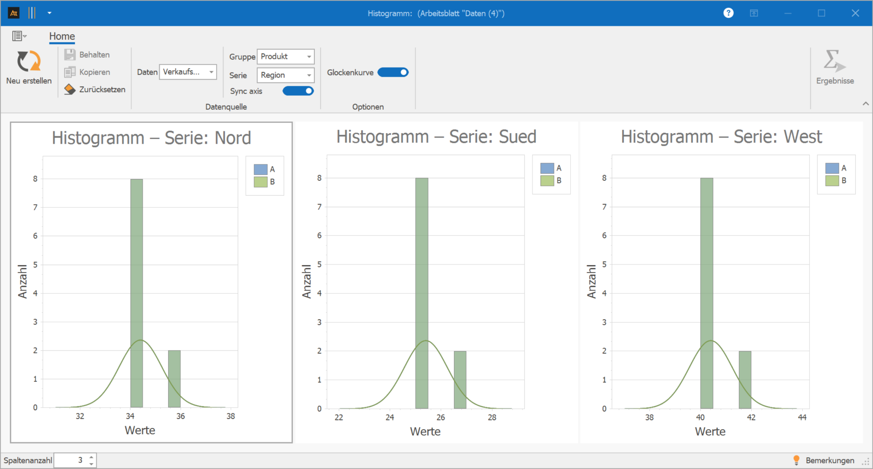Click the Neu erstellen refresh icon
The image size is (873, 469).
29,61
